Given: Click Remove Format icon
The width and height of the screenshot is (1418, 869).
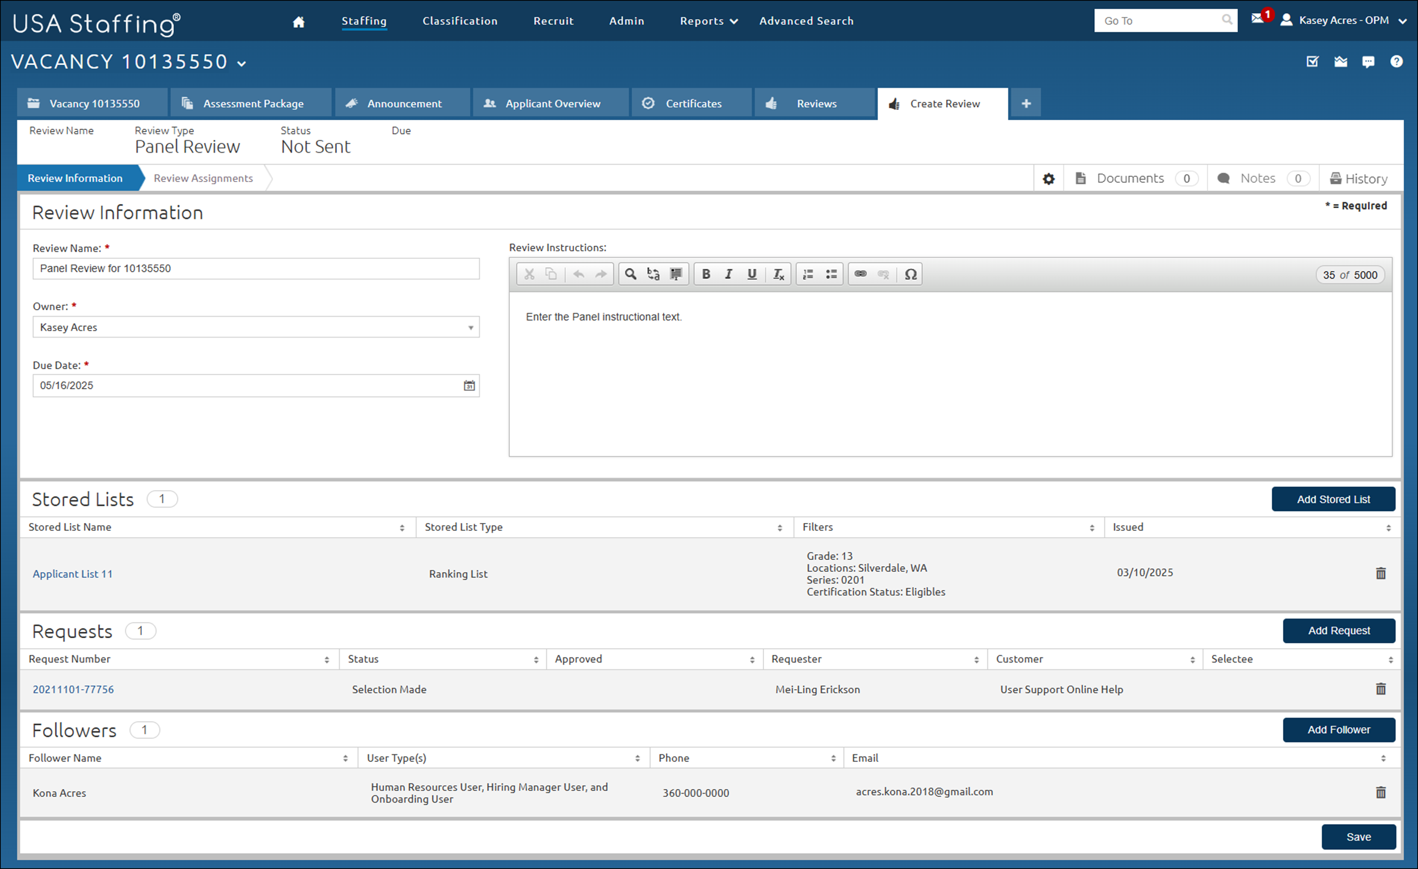Looking at the screenshot, I should [778, 274].
